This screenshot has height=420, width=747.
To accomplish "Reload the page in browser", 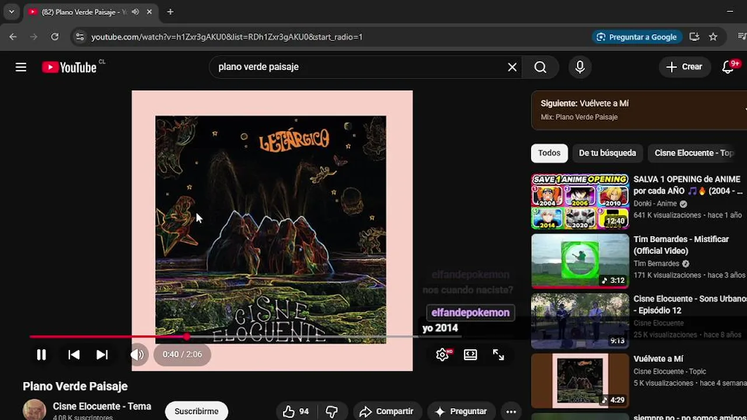I will click(54, 37).
